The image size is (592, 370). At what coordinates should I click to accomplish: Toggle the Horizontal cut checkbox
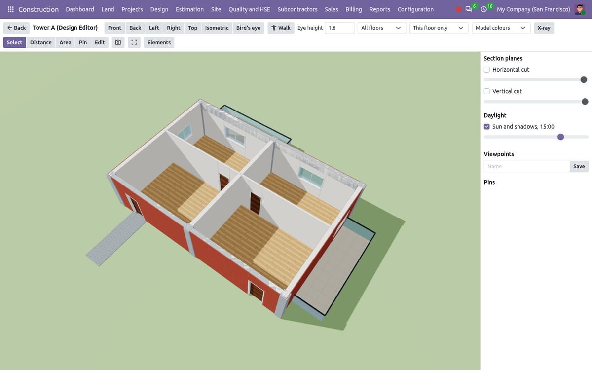(x=487, y=70)
